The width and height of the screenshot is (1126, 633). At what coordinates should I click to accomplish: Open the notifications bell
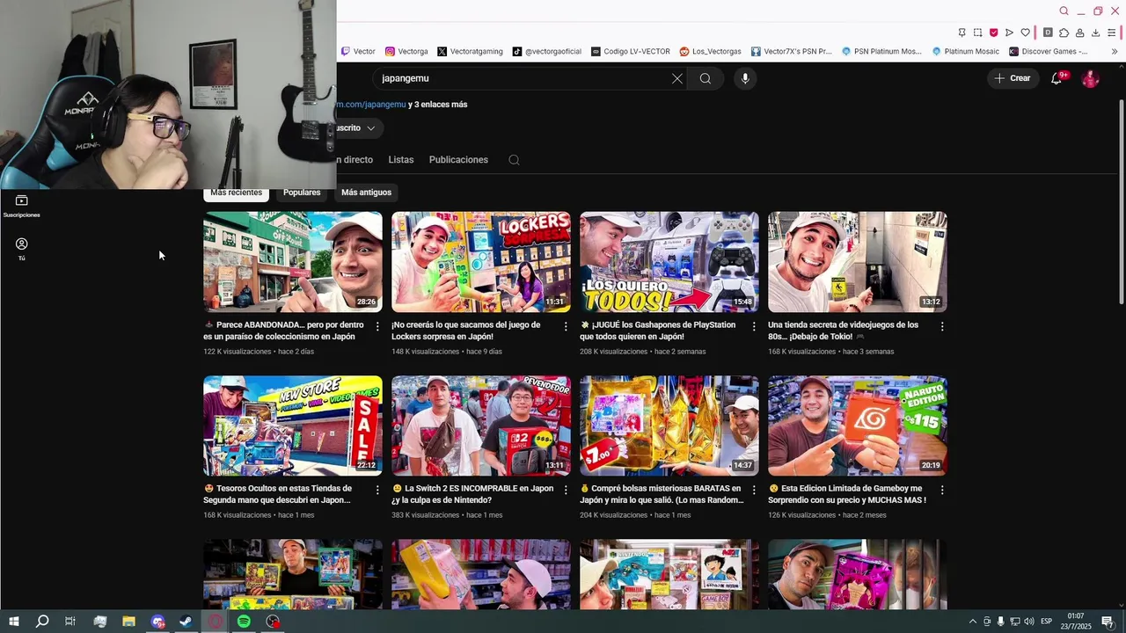click(1057, 78)
